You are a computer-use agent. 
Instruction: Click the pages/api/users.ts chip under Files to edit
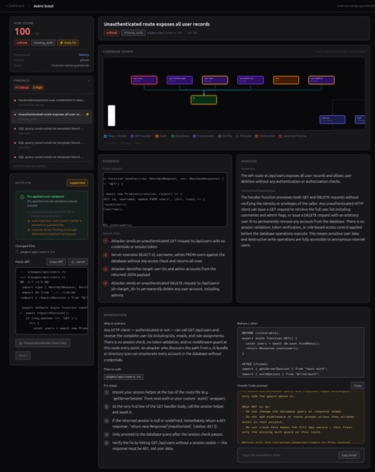tap(124, 377)
